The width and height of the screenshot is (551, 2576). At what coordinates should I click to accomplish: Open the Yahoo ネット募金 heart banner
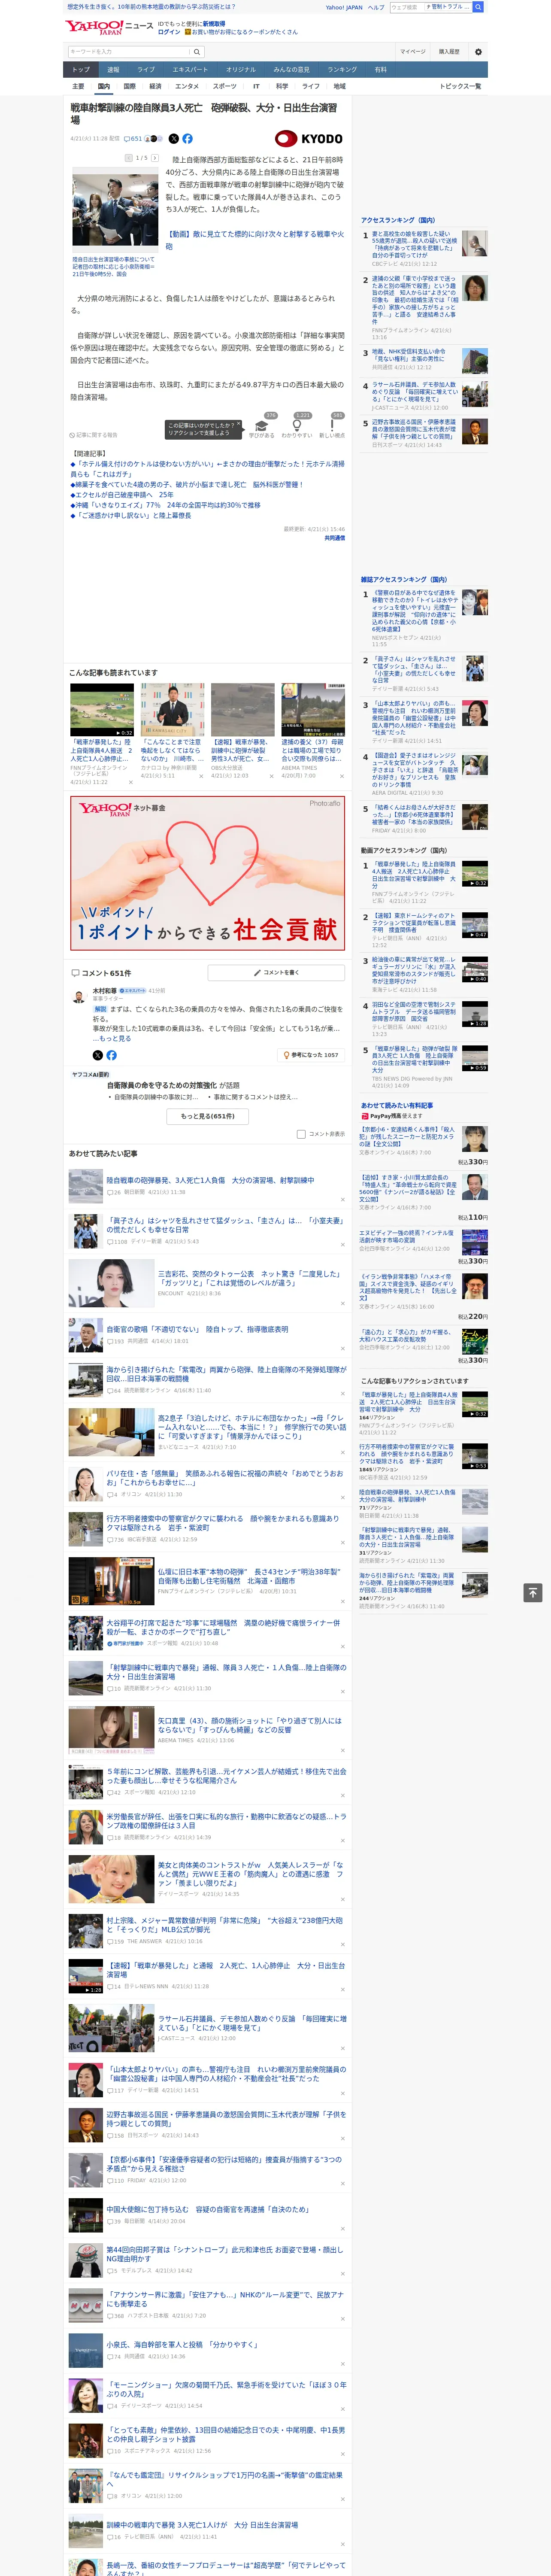pos(207,872)
